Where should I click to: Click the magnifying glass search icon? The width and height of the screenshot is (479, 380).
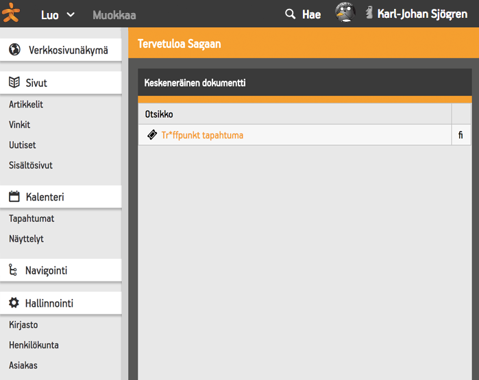pos(291,14)
